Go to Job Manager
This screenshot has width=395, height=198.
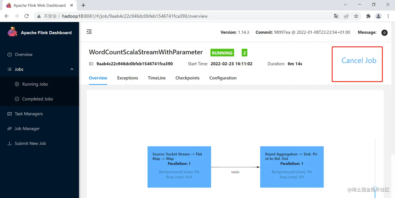coord(27,129)
